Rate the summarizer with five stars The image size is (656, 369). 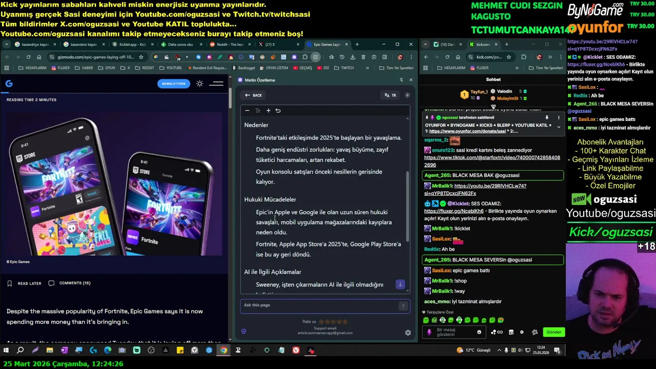tap(345, 322)
